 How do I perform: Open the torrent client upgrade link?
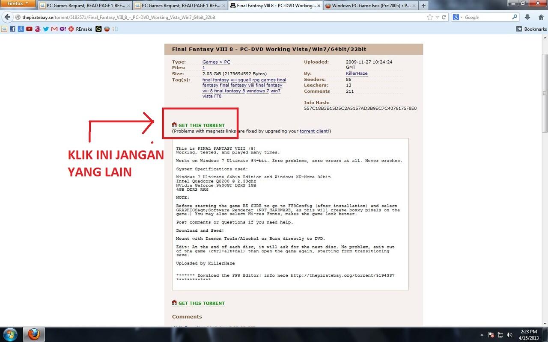(314, 131)
